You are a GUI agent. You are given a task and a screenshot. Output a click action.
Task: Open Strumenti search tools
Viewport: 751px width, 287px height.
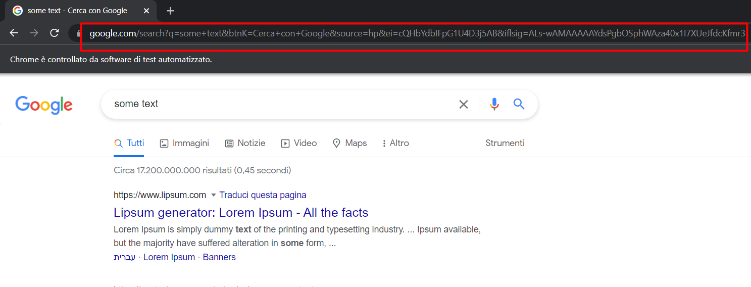tap(505, 143)
